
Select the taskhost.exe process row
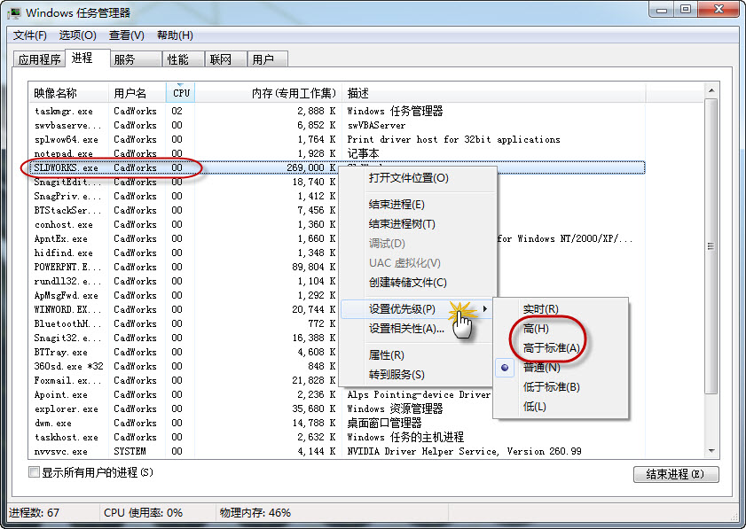[337, 437]
